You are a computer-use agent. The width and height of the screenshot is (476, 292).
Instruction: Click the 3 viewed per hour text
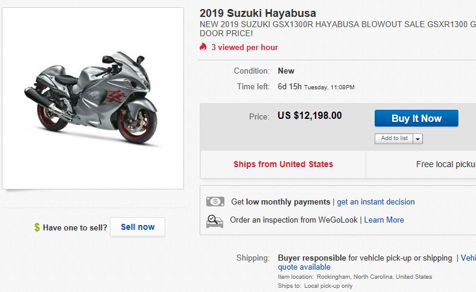(244, 47)
